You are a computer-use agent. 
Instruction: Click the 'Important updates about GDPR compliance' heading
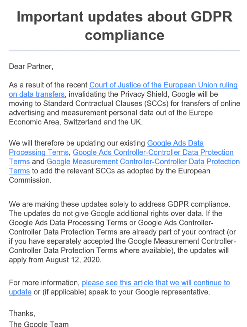pyautogui.click(x=124, y=26)
